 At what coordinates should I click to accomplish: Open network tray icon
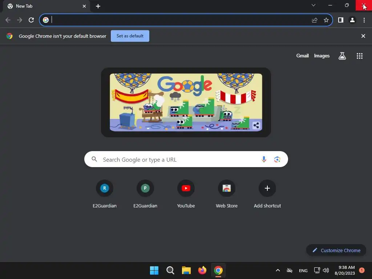click(317, 270)
